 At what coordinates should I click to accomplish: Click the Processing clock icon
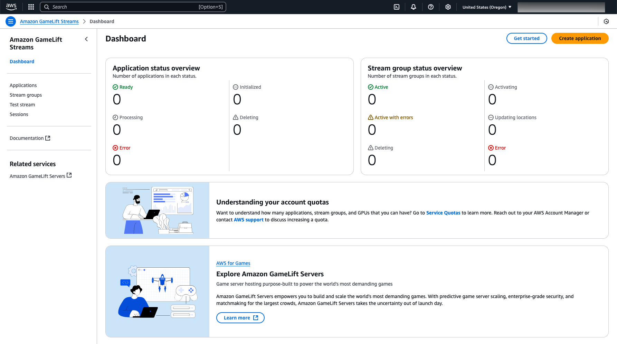[115, 117]
